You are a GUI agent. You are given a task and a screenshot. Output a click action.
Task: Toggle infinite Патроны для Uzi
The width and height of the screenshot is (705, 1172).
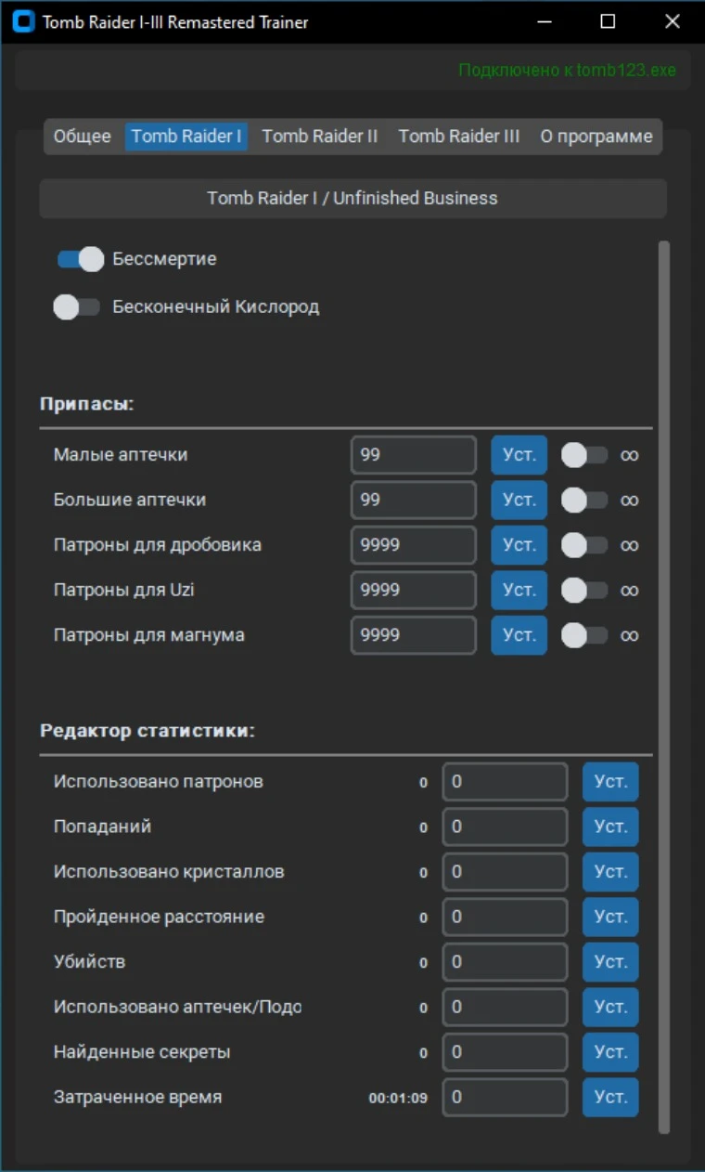(x=585, y=591)
